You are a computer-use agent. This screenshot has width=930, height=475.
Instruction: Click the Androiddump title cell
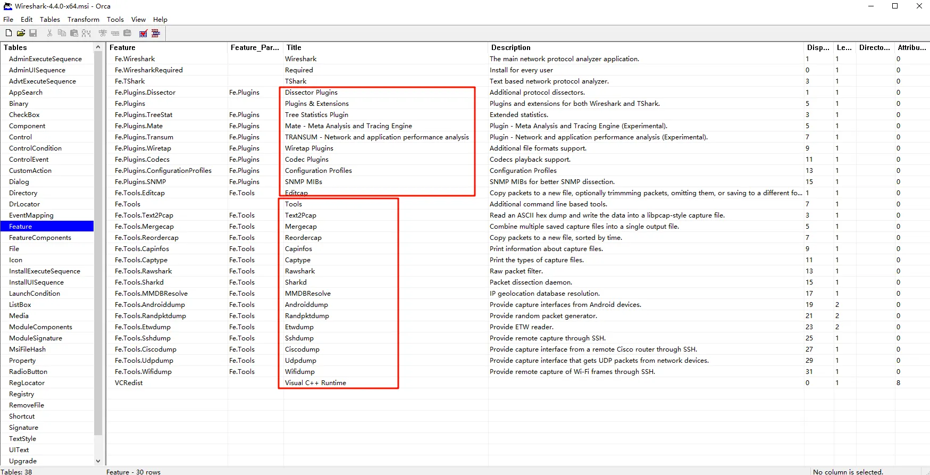pyautogui.click(x=306, y=305)
